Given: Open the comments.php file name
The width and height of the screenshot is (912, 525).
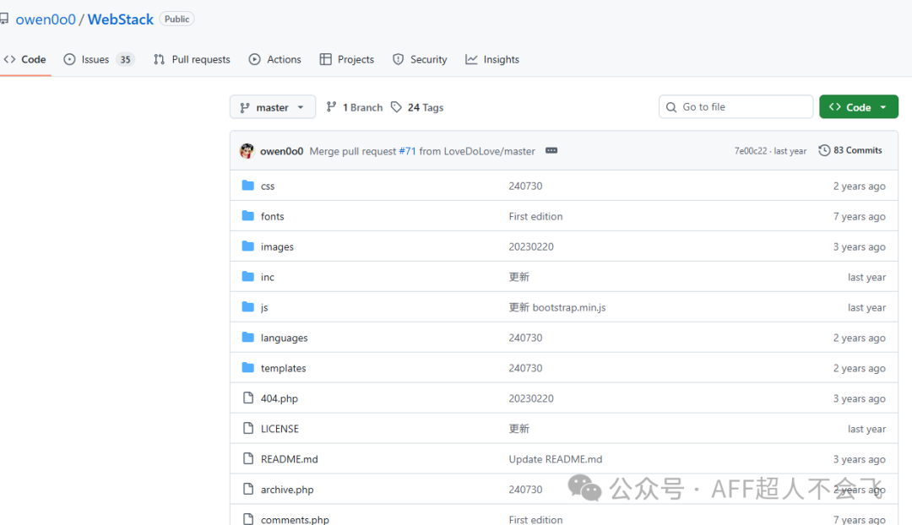Looking at the screenshot, I should click(x=295, y=519).
